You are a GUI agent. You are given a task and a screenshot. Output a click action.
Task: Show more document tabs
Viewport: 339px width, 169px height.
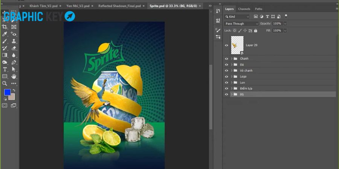[x=210, y=6]
